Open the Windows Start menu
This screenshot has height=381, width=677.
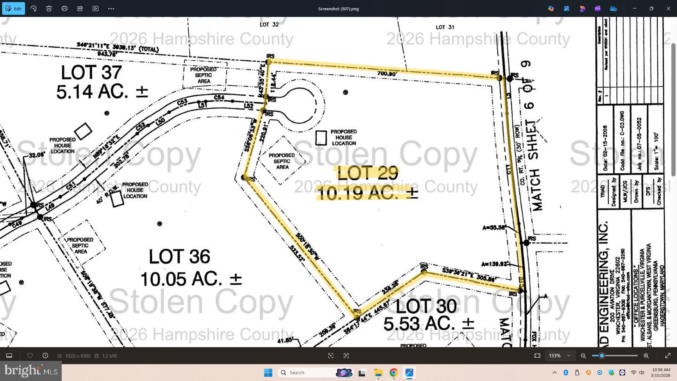pyautogui.click(x=268, y=373)
